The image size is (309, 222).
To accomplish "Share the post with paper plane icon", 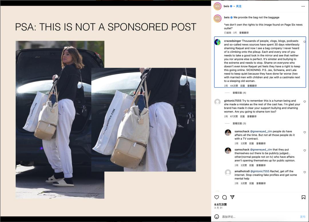I will (232, 197).
